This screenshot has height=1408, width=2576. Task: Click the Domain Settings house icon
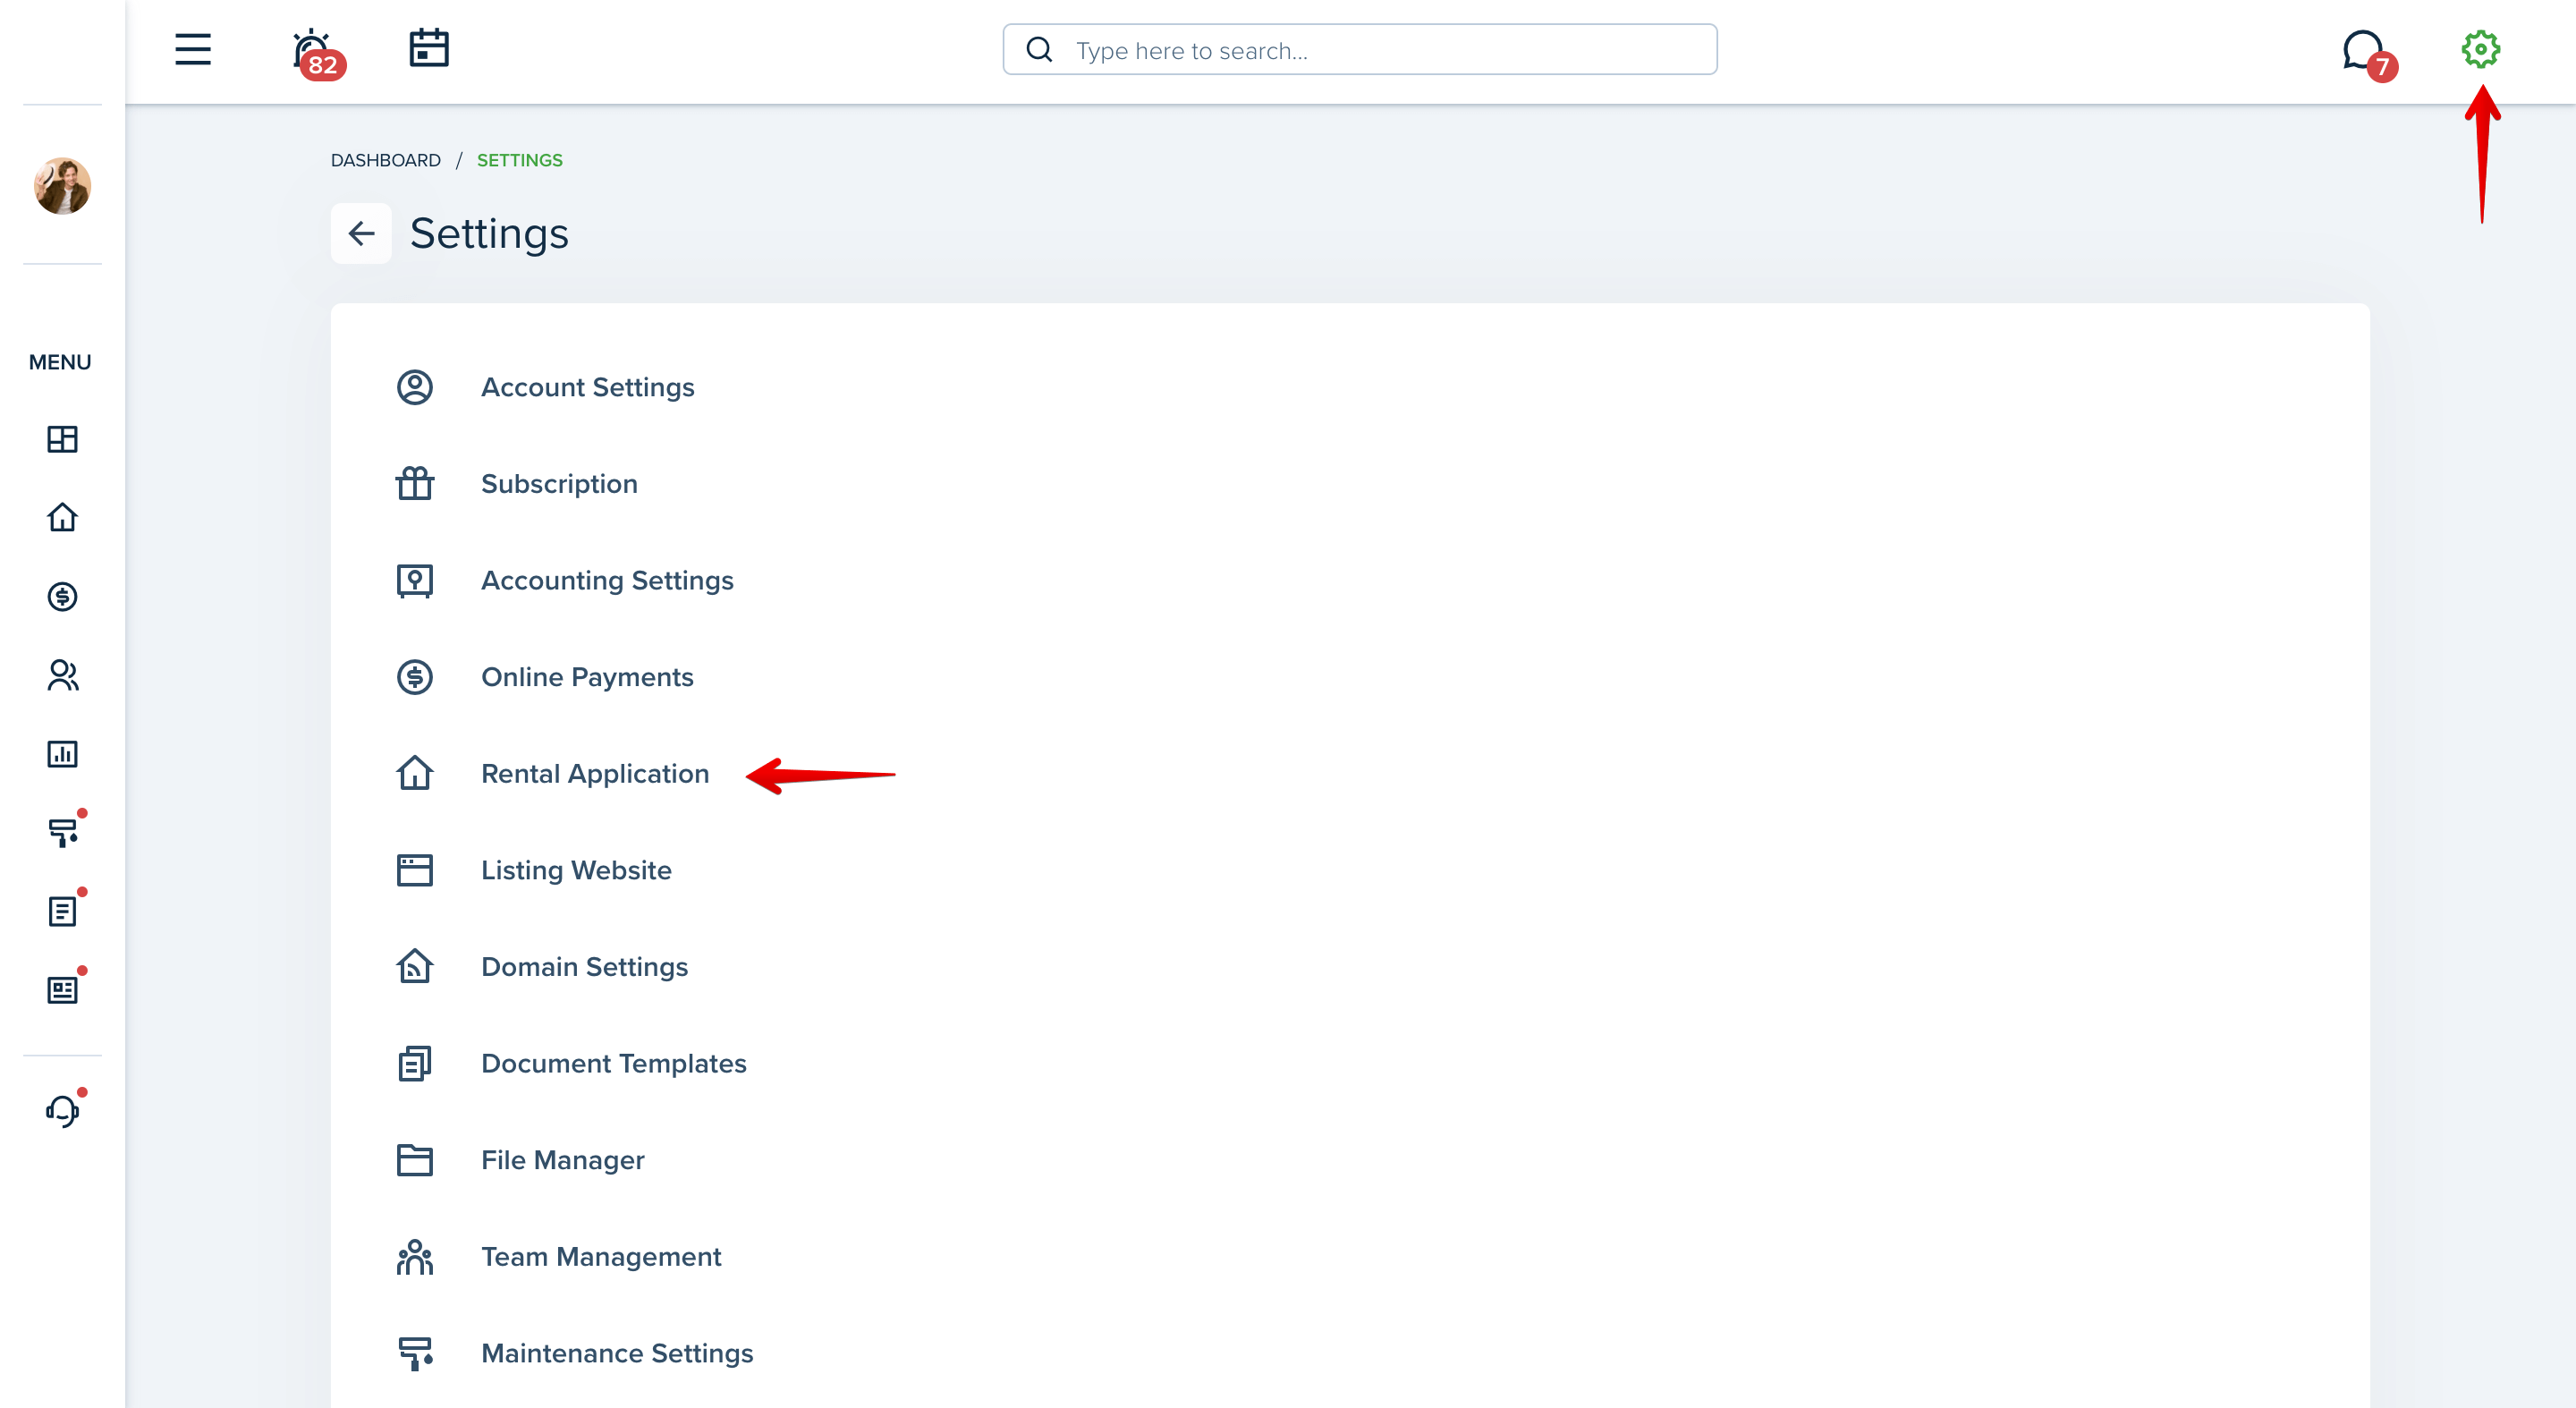tap(415, 966)
